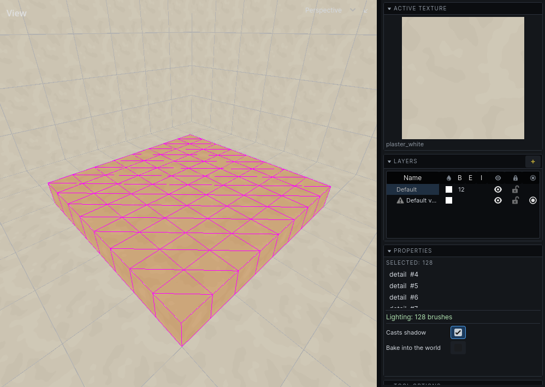Select detail #6 in the properties list
This screenshot has width=545, height=387.
point(404,297)
